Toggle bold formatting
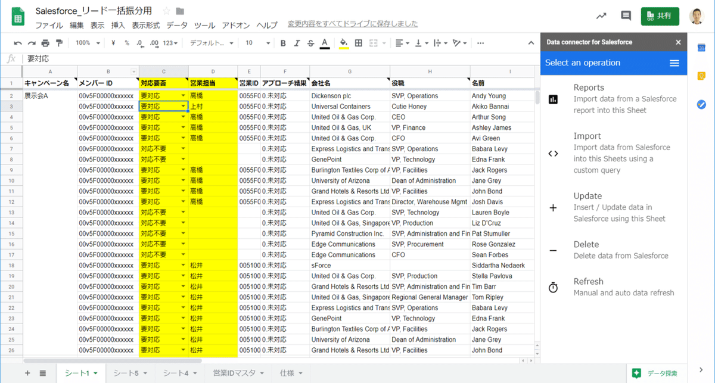Image resolution: width=715 pixels, height=383 pixels. [283, 43]
